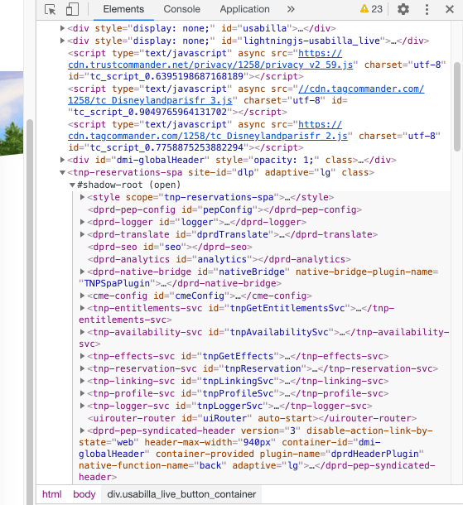Expand the style scope tnp-reservations-spa node
This screenshot has height=505, width=463.
[x=82, y=197]
